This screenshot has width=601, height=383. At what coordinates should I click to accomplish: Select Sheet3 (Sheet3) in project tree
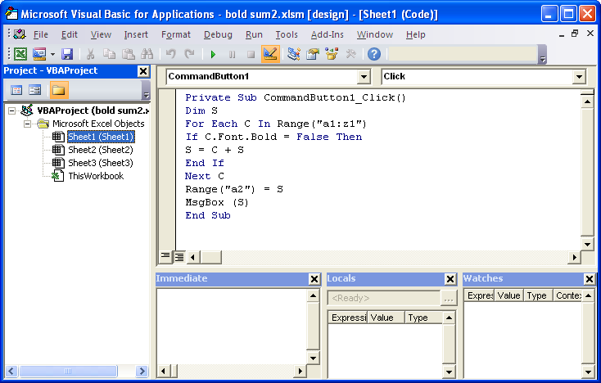[101, 163]
